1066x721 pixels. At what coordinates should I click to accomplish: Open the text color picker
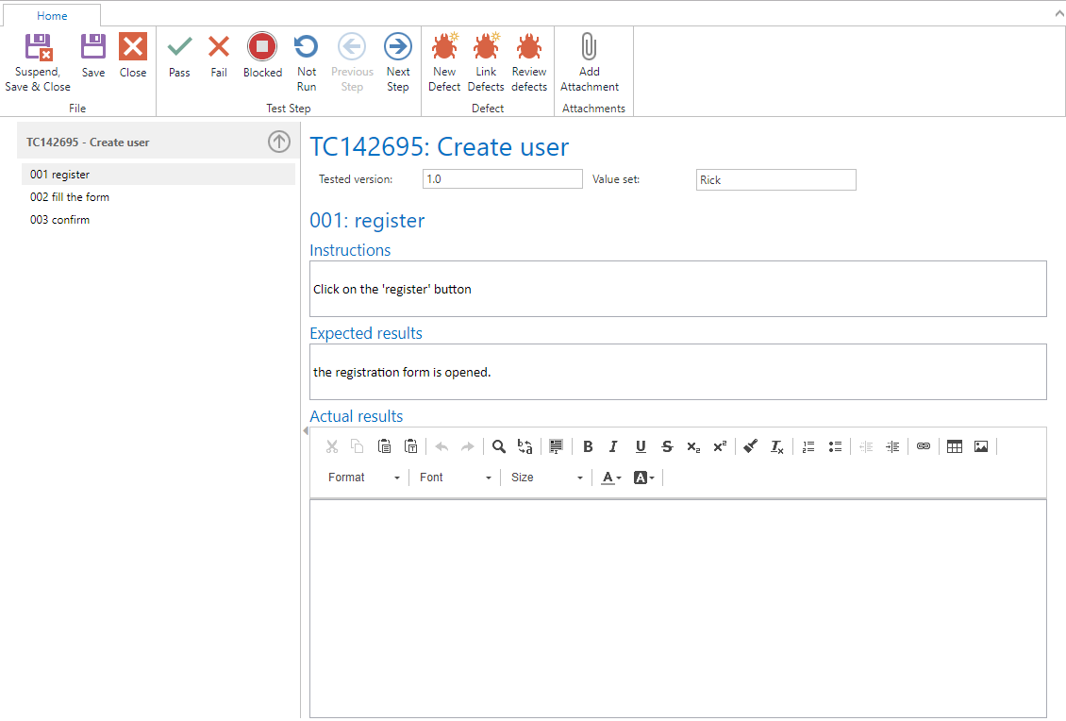point(611,478)
